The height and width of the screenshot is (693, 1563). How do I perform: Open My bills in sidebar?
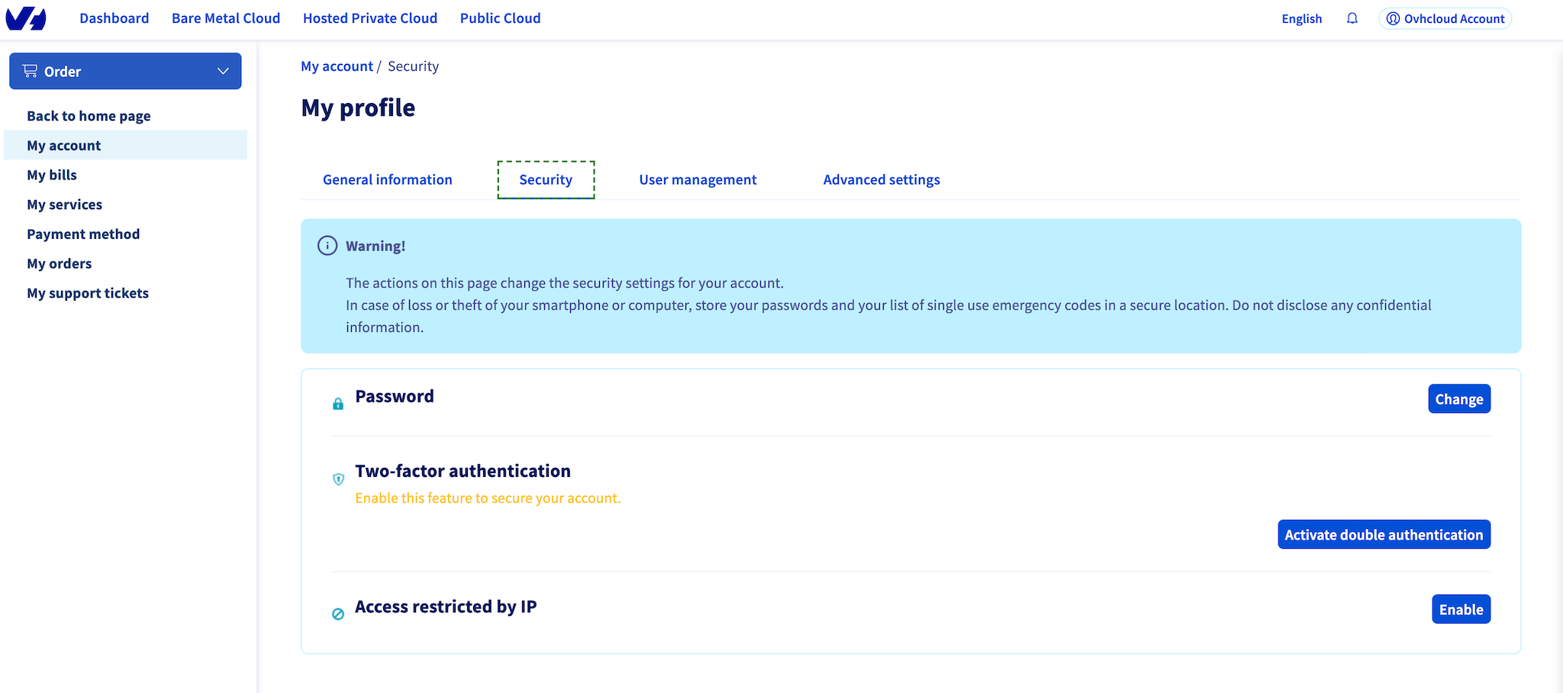click(52, 175)
